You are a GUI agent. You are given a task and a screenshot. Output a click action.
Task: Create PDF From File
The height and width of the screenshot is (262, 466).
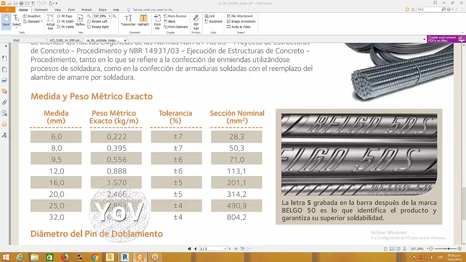click(157, 22)
